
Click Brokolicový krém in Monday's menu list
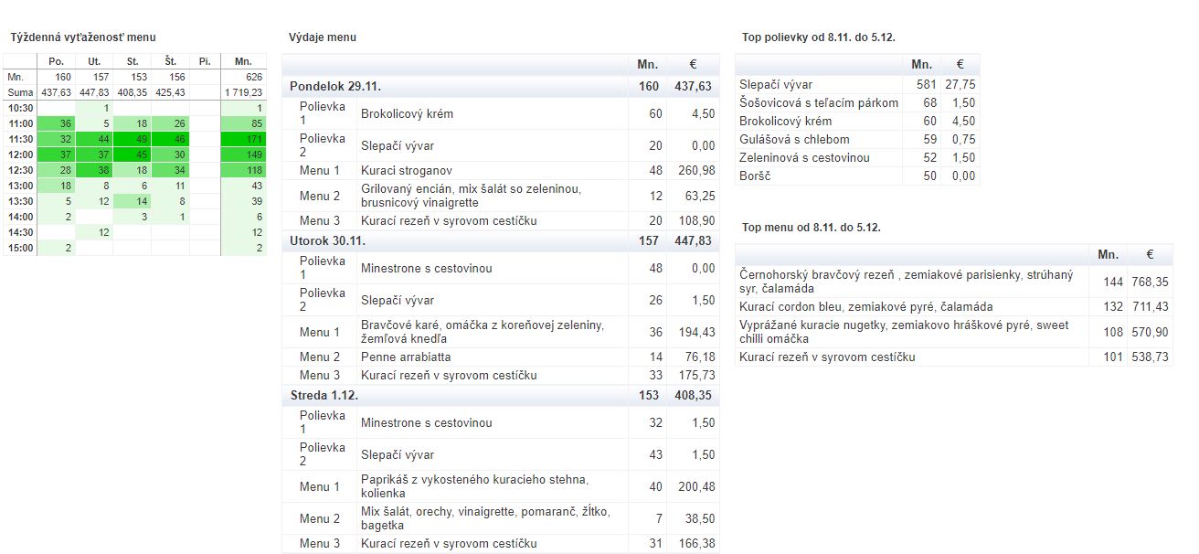coord(407,114)
